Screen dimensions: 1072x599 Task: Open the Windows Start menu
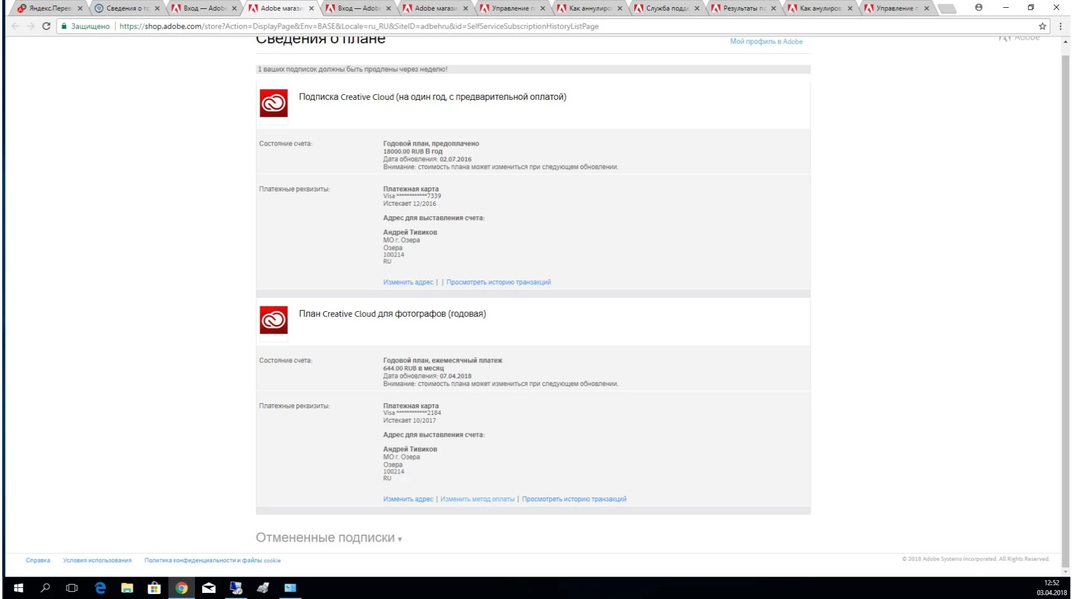pyautogui.click(x=18, y=588)
